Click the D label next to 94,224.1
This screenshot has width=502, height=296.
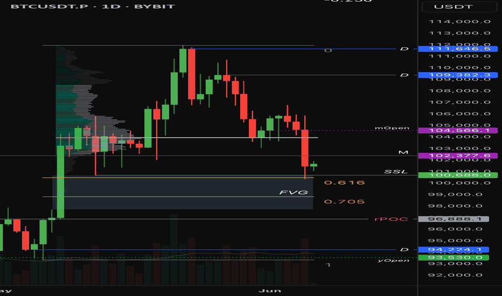point(405,249)
